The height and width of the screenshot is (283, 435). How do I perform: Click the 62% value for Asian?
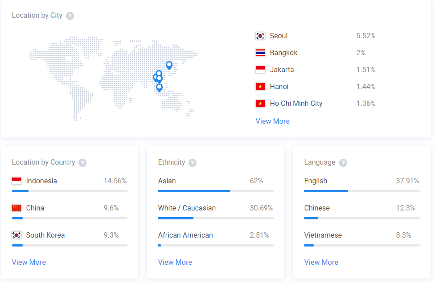click(256, 181)
